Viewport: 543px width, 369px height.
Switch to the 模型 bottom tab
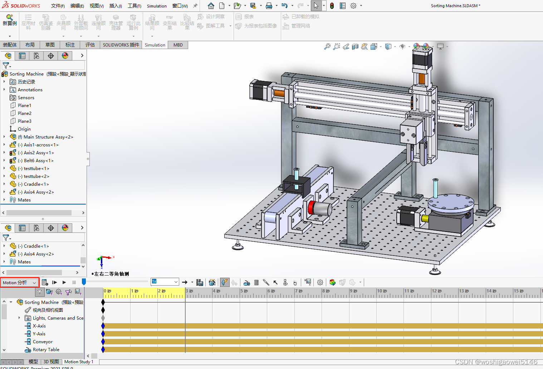pyautogui.click(x=33, y=362)
